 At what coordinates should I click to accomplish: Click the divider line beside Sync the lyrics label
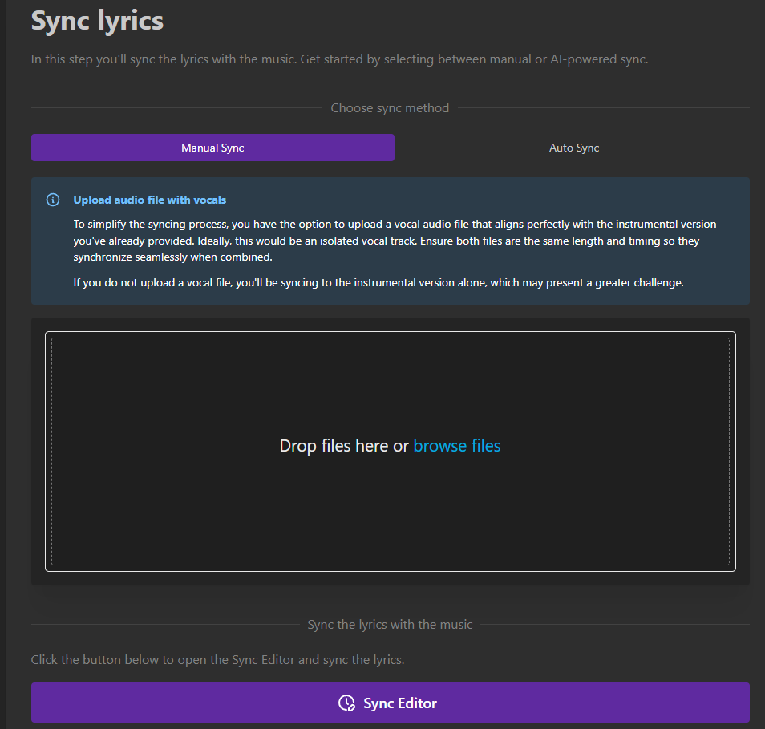click(165, 625)
